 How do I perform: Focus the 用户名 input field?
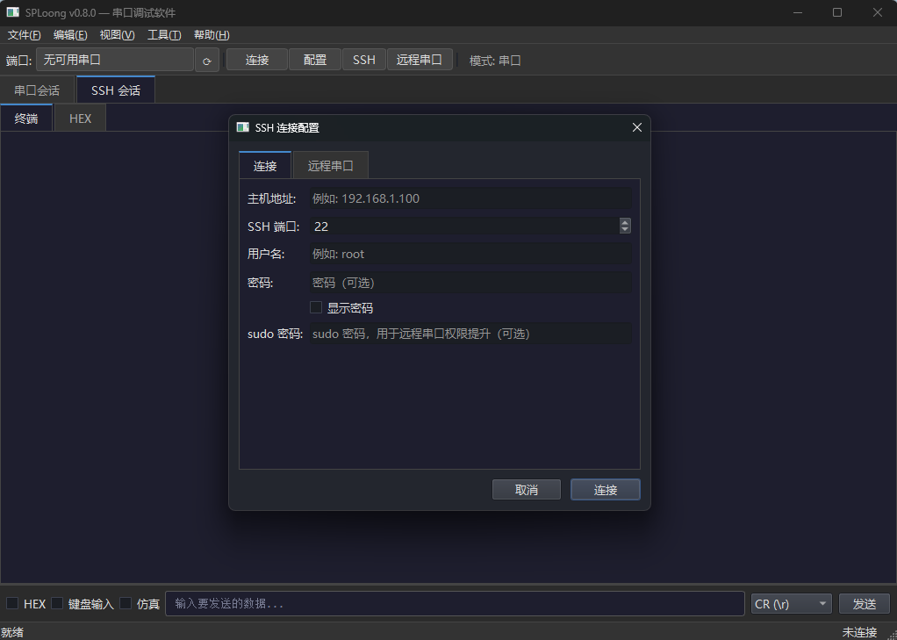(470, 254)
